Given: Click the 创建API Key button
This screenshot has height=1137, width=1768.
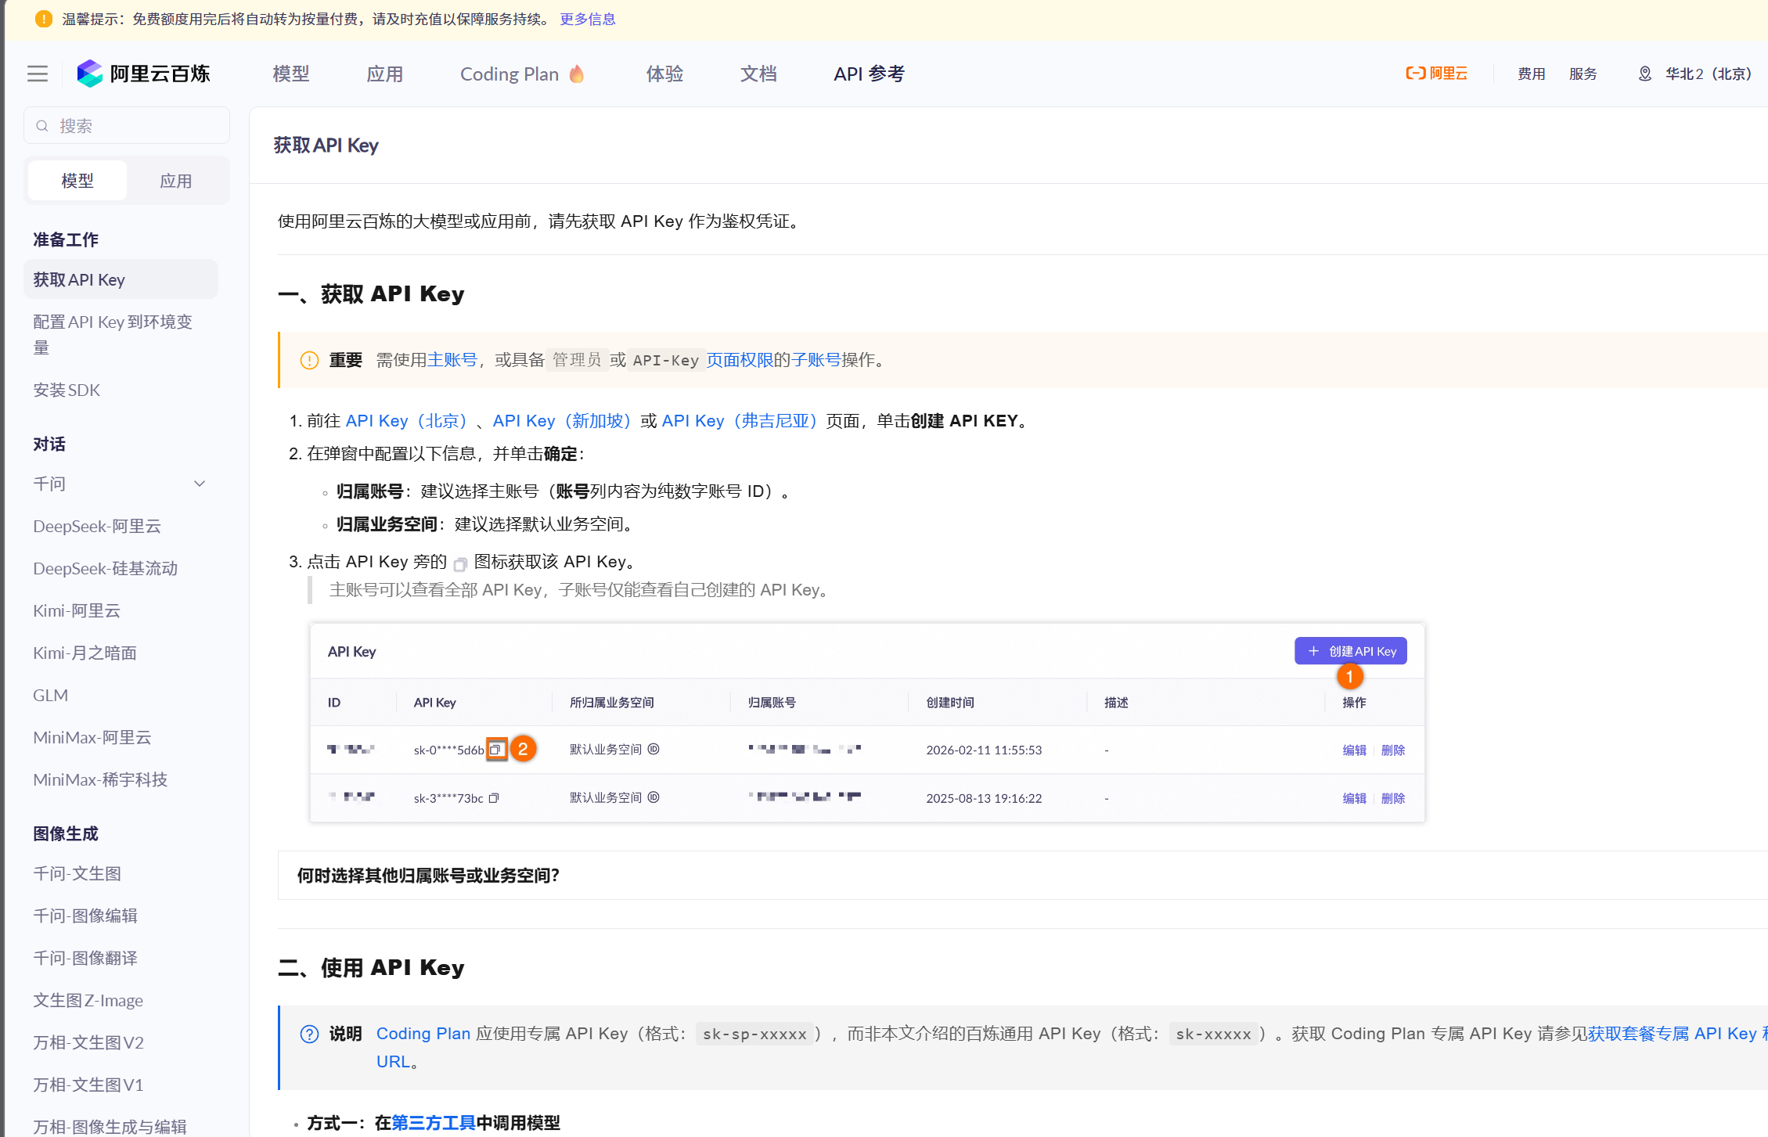Looking at the screenshot, I should coord(1350,651).
